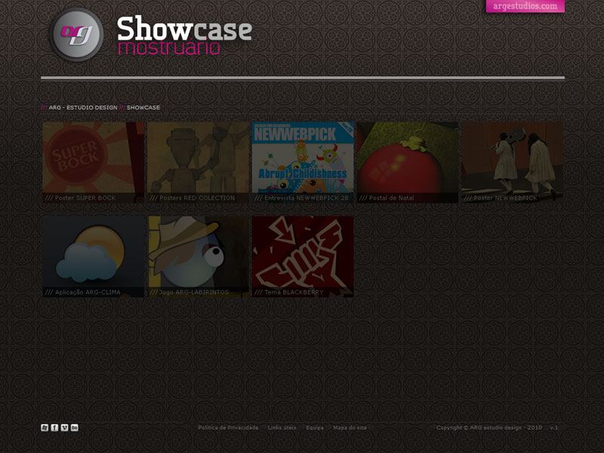Screen dimensions: 604x453
Task: Click the Copyright ARG estudio design 2010 text
Action: point(489,427)
